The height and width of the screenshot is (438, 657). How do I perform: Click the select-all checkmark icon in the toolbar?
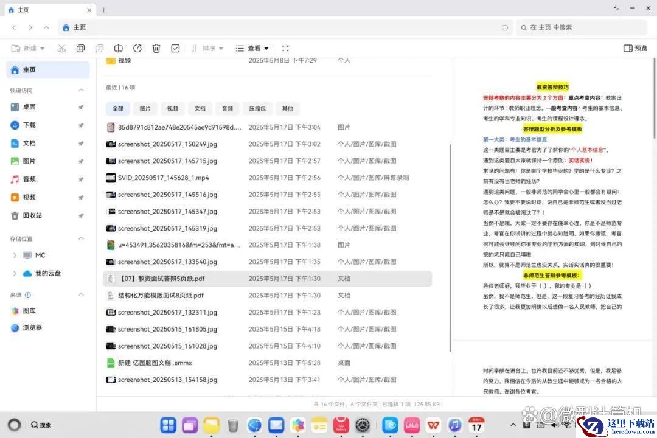176,49
